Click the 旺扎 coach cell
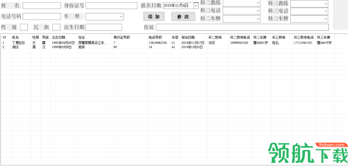The image size is (348, 166). (275, 43)
